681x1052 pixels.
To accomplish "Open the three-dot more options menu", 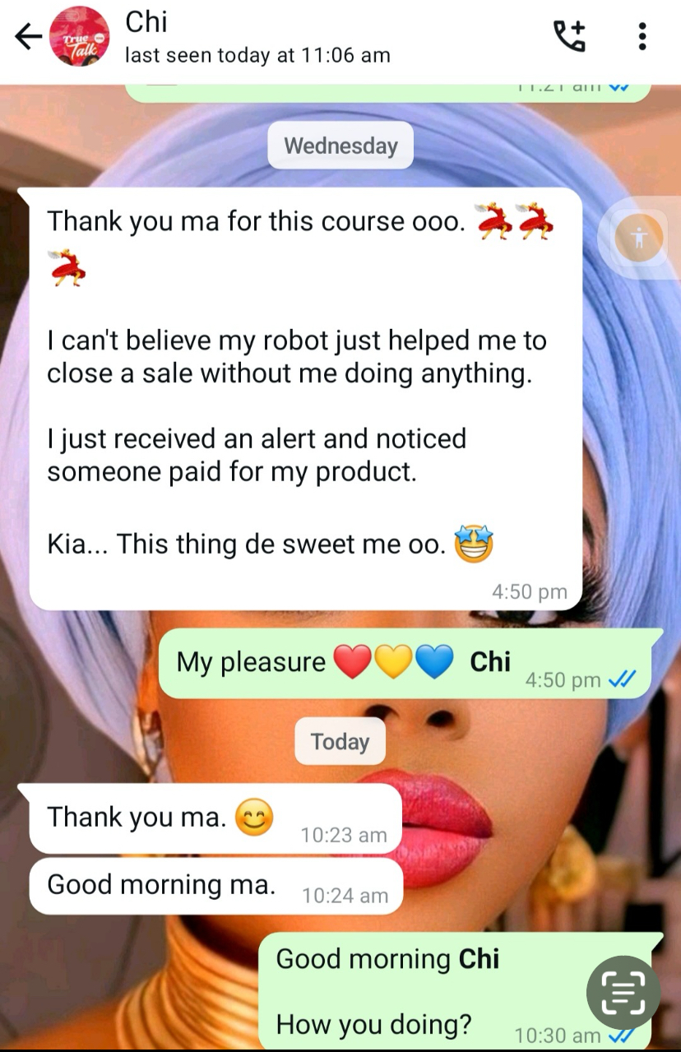I will click(642, 36).
